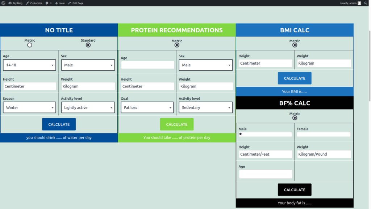Open the Lightly active activity dropdown
This screenshot has width=371, height=209.
coord(88,107)
